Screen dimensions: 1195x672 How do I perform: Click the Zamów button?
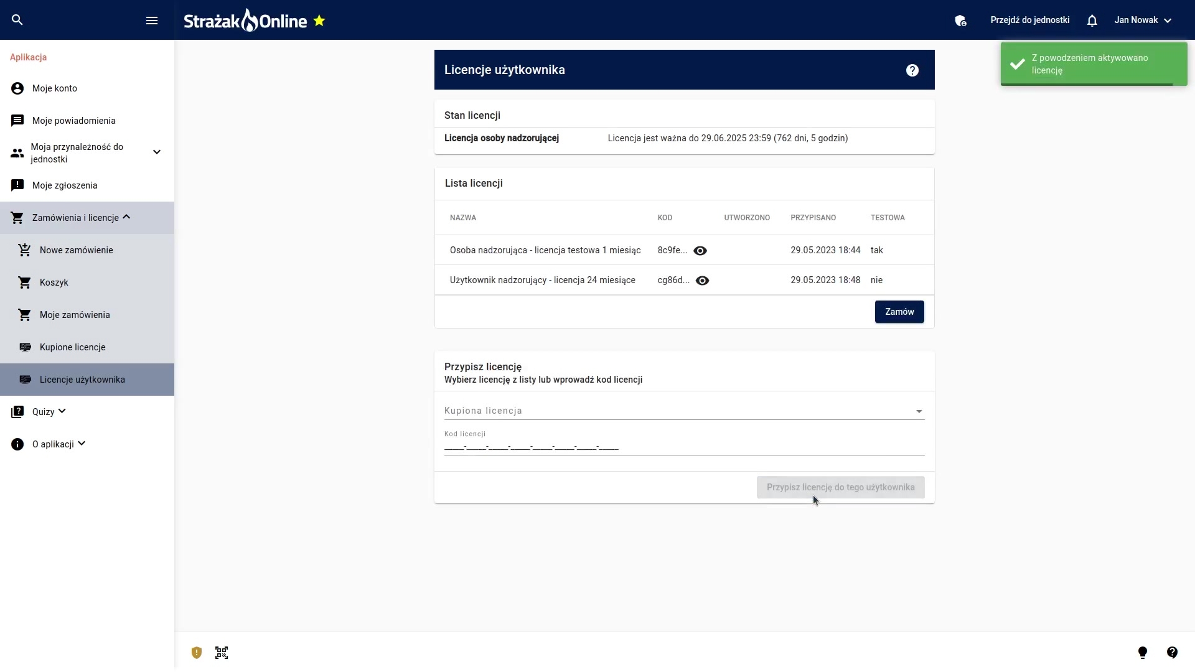point(899,312)
